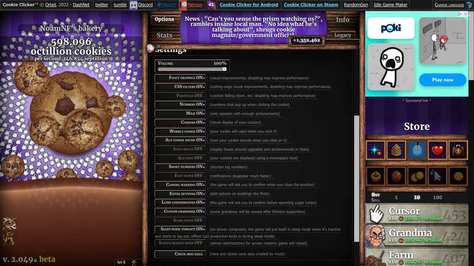Image resolution: width=474 pixels, height=266 pixels.
Task: Buy the double cookies upgrade
Action: (417, 176)
